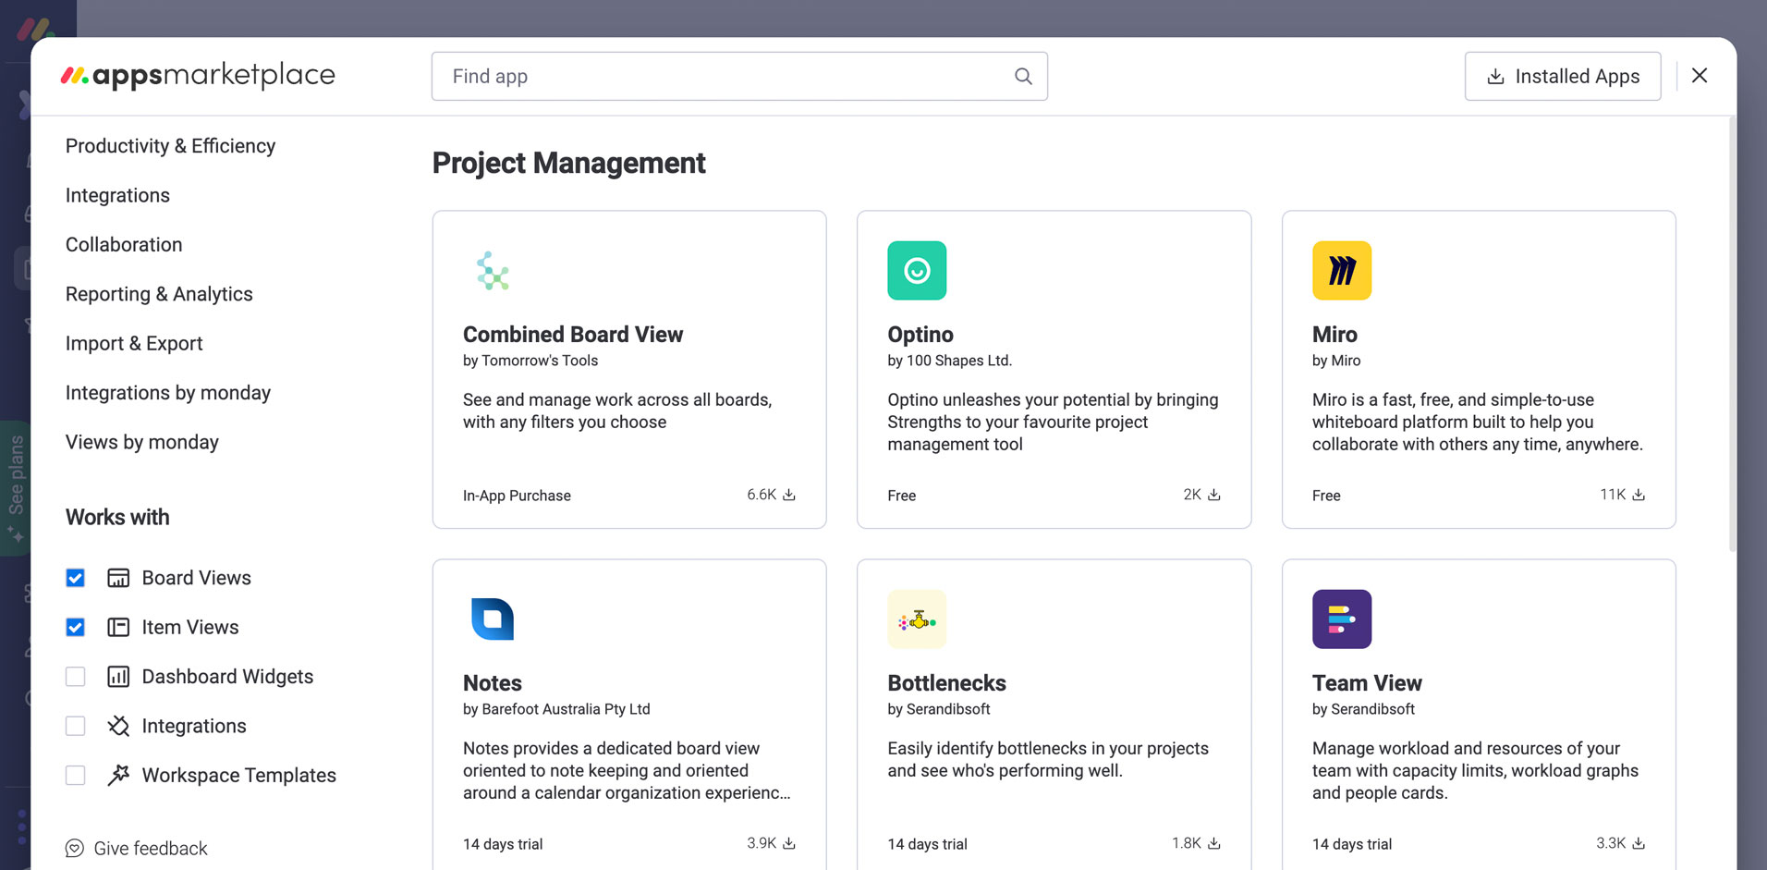Select the Integrations by monday category
The height and width of the screenshot is (870, 1767).
[168, 393]
